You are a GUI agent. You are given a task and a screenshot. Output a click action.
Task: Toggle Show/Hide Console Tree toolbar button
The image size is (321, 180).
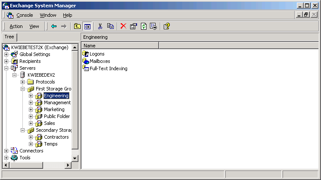[87, 26]
